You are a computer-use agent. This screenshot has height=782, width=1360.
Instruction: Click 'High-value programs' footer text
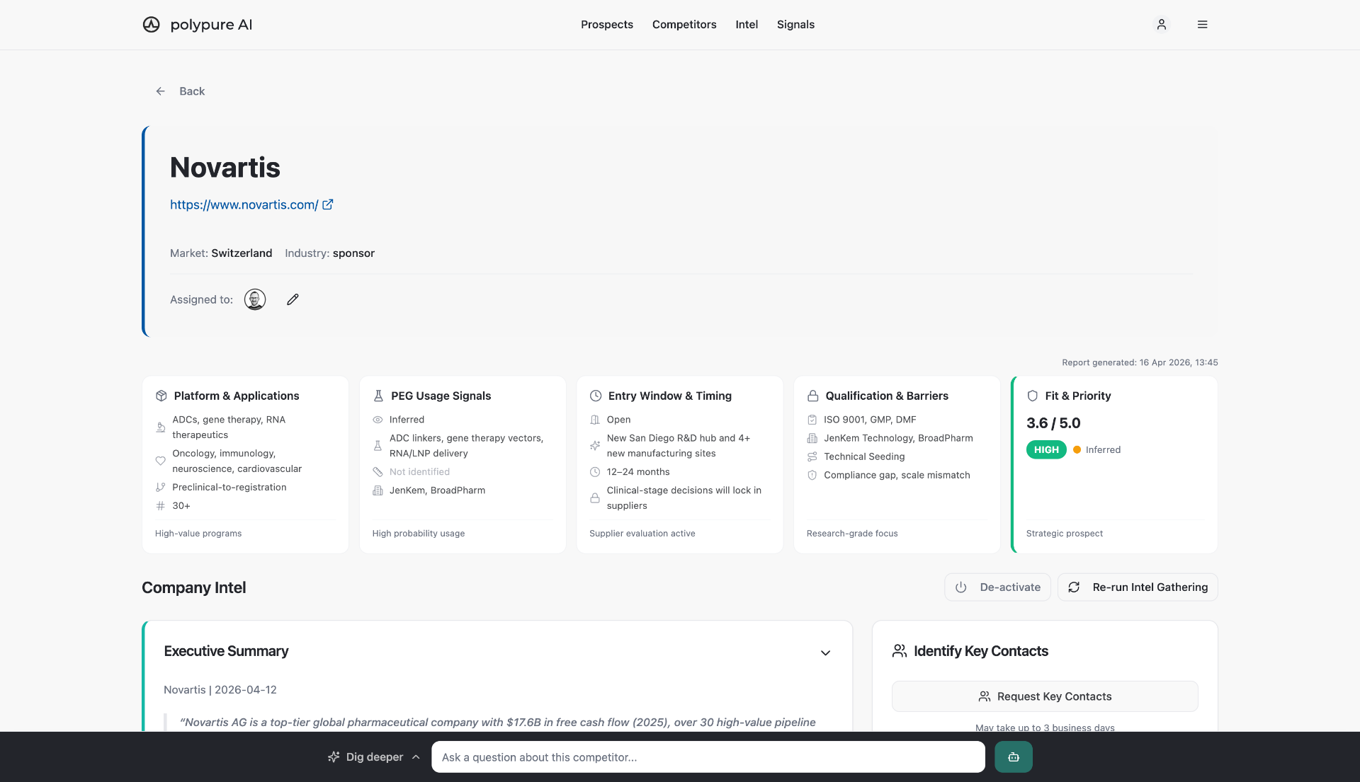(x=198, y=534)
